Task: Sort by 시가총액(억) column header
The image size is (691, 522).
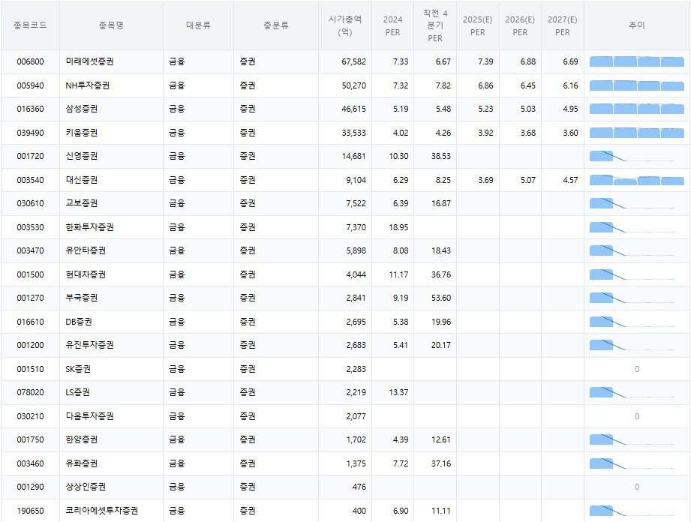Action: [x=344, y=25]
